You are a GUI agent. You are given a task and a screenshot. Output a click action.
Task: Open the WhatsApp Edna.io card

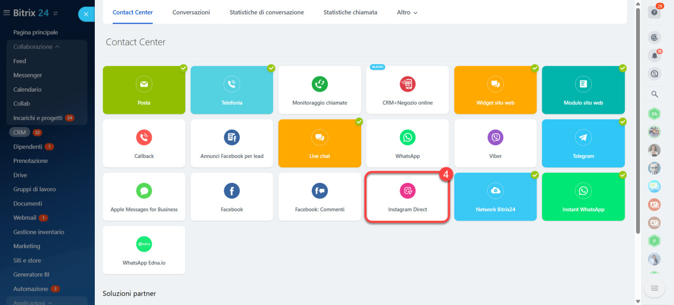(x=144, y=250)
